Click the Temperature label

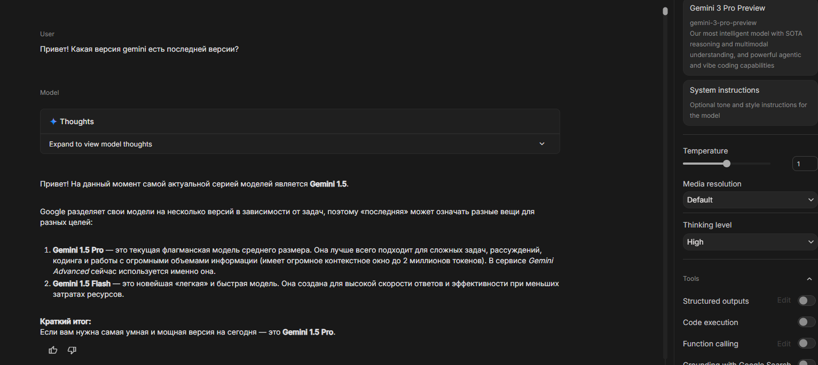[705, 151]
